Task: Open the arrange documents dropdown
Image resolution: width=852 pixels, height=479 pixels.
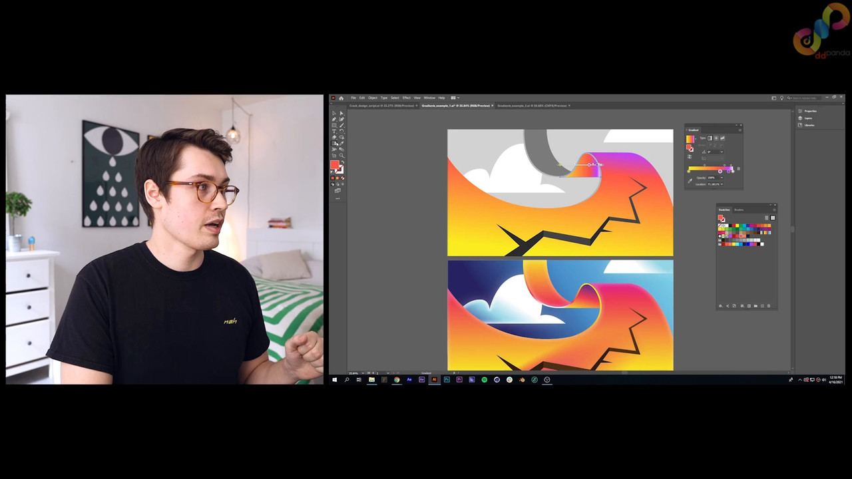Action: pyautogui.click(x=455, y=98)
